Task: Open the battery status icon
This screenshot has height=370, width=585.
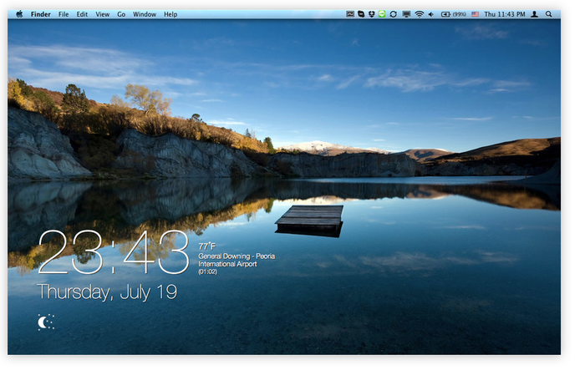Action: point(445,14)
